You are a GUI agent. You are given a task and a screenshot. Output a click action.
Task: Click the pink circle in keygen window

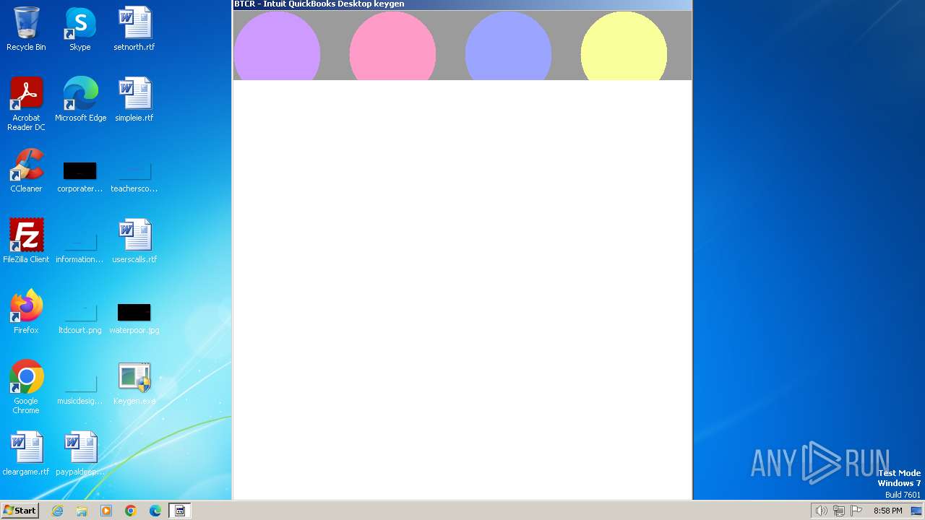[392, 45]
